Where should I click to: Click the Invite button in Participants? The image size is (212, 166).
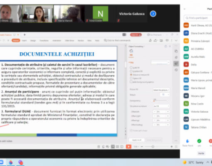[x=201, y=154]
